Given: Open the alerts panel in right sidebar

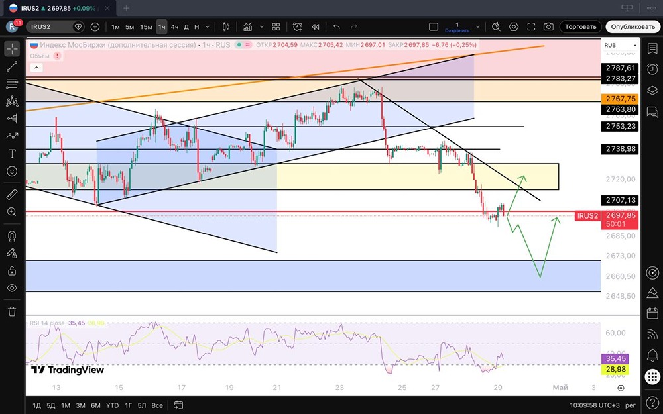Looking at the screenshot, I should pyautogui.click(x=652, y=69).
